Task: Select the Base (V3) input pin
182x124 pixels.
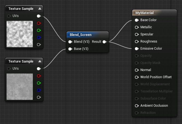Action: tap(70, 49)
